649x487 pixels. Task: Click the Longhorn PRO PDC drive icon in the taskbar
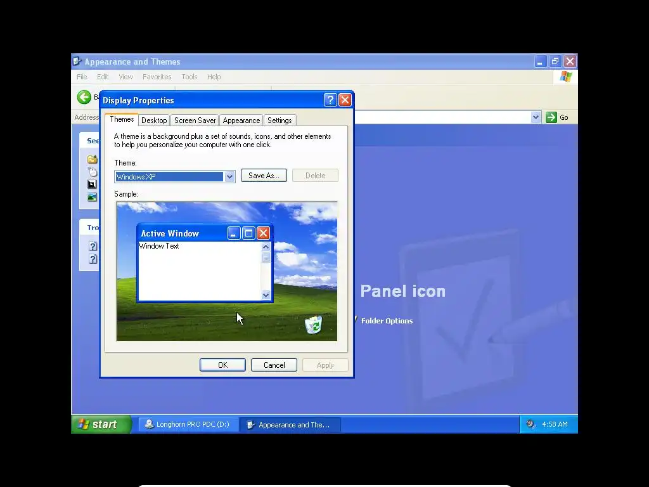[149, 424]
